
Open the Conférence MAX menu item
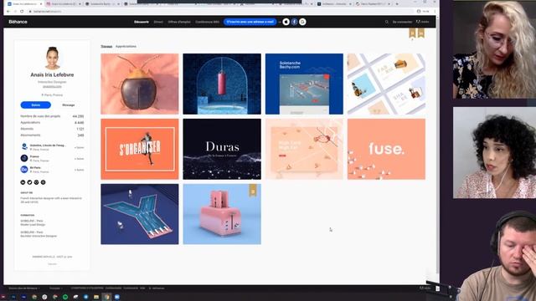pos(207,22)
